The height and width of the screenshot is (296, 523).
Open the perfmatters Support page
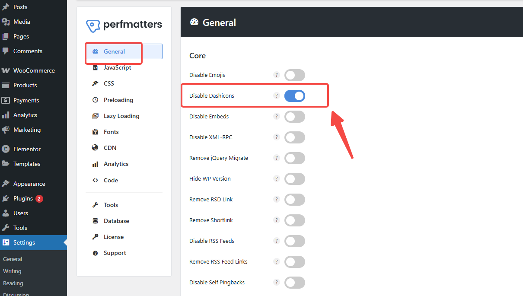click(x=115, y=253)
